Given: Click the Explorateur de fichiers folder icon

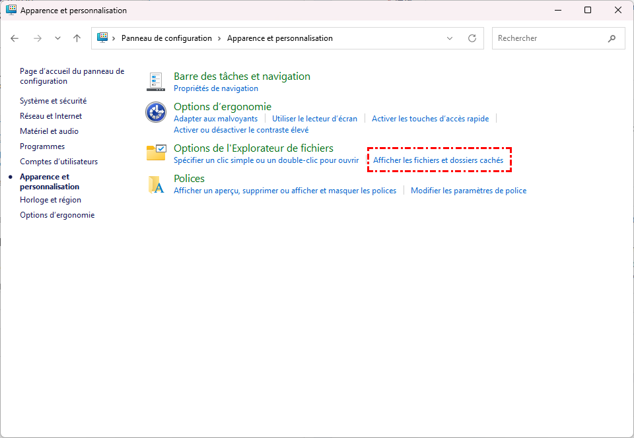Looking at the screenshot, I should [x=156, y=153].
